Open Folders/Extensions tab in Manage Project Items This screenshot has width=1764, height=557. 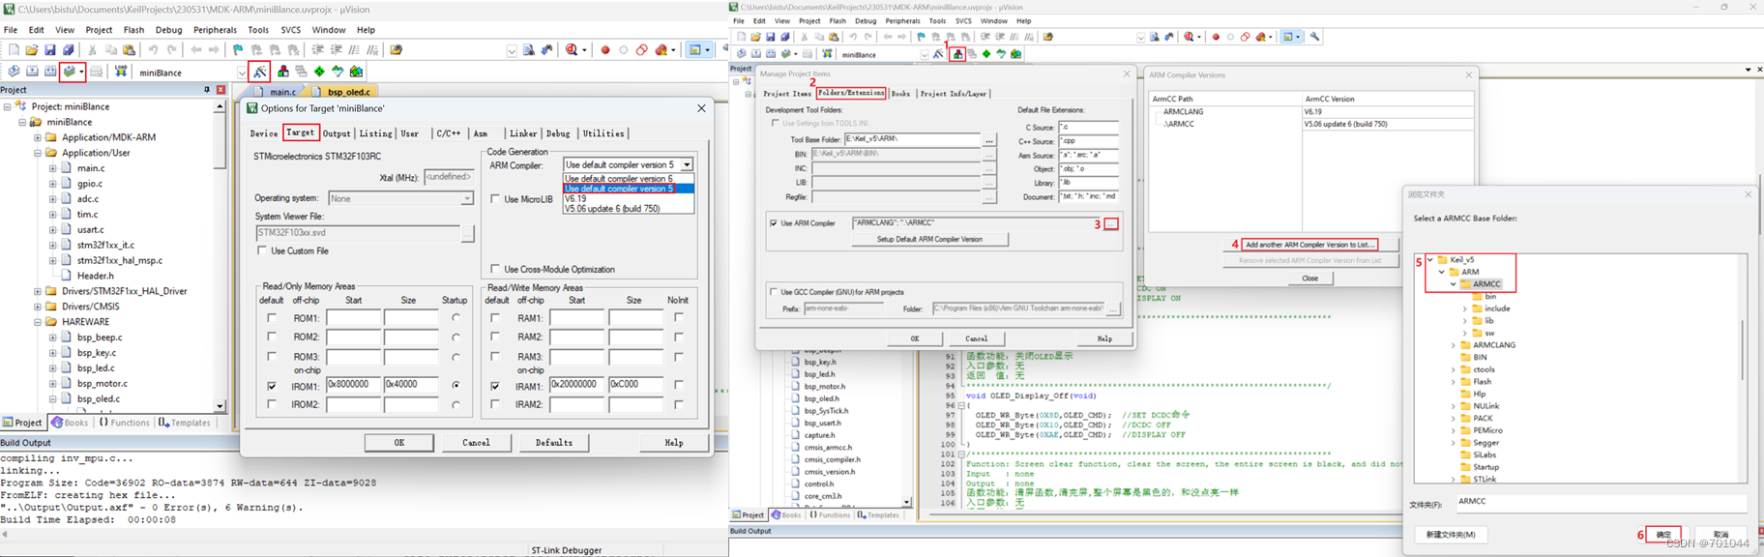pos(851,93)
